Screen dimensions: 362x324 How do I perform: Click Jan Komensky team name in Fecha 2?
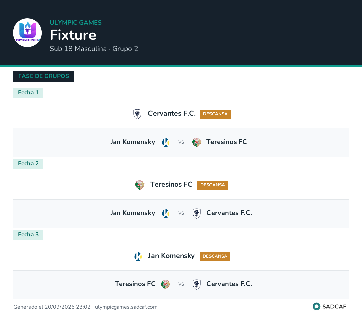(x=132, y=213)
